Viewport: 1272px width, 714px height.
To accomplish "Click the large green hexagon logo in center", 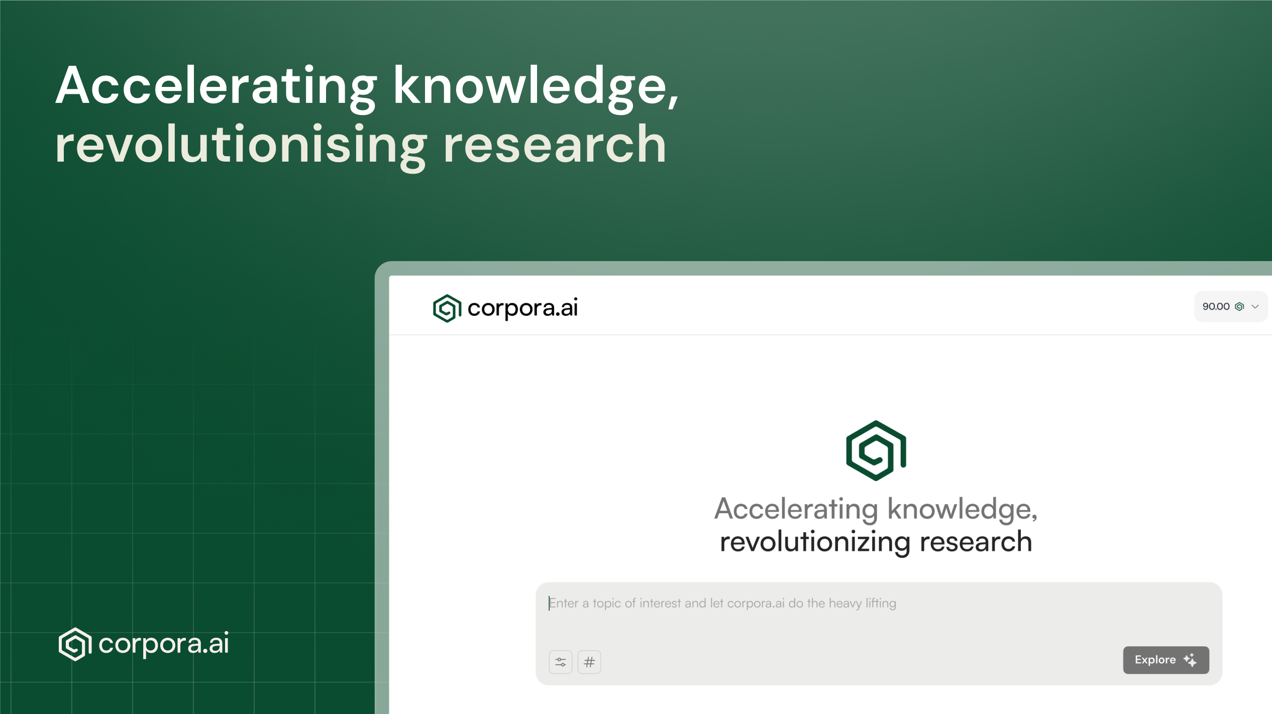I will pyautogui.click(x=876, y=450).
